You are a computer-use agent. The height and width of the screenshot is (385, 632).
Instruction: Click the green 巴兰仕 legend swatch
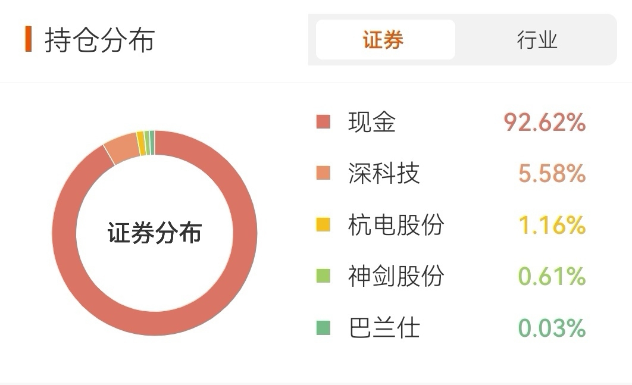point(323,328)
